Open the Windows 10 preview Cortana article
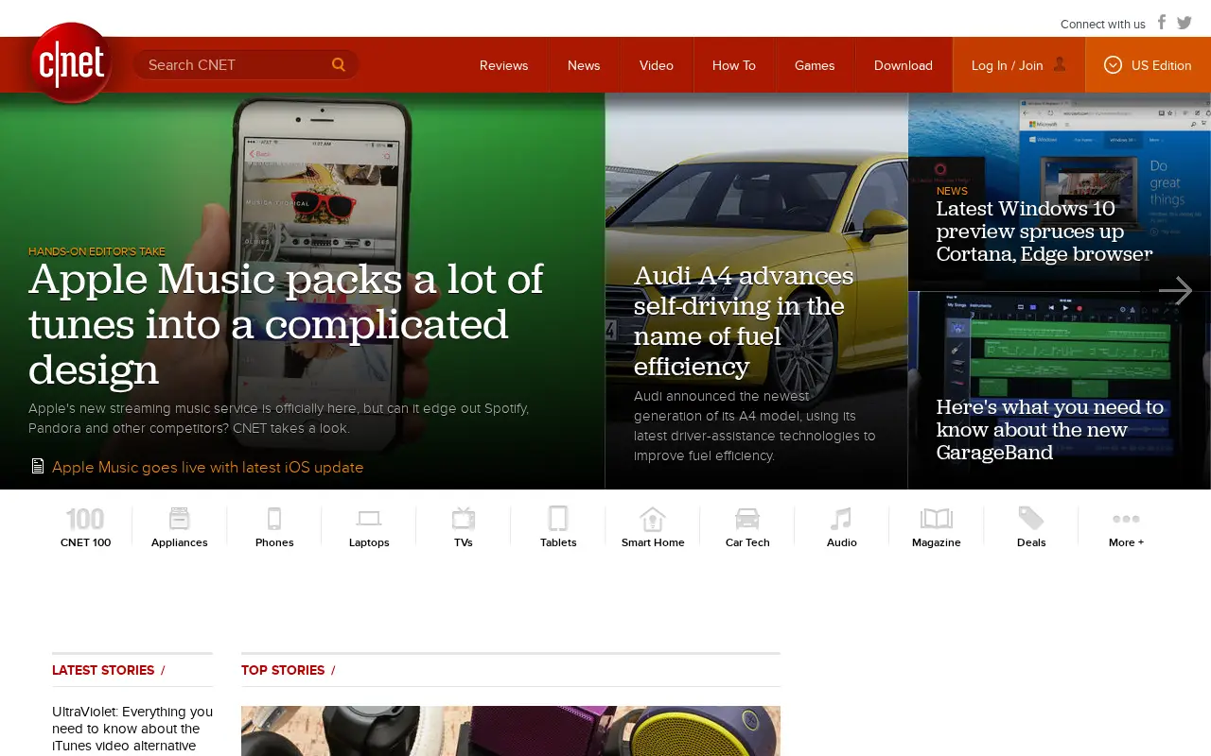The width and height of the screenshot is (1211, 756). [1044, 232]
